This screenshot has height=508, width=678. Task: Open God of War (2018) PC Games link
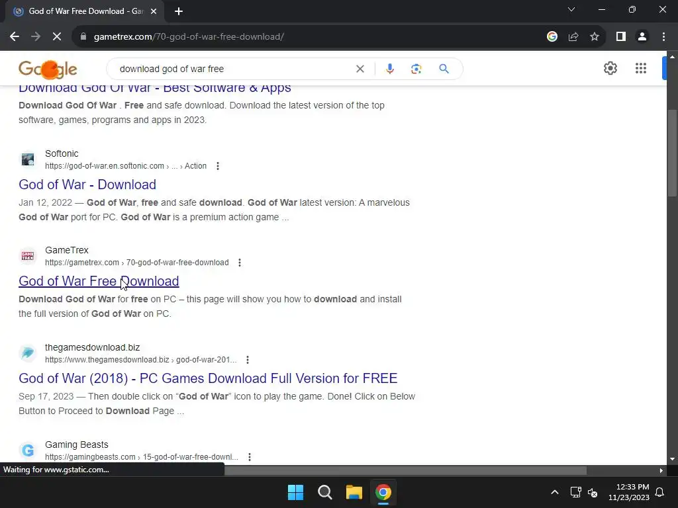coord(208,378)
